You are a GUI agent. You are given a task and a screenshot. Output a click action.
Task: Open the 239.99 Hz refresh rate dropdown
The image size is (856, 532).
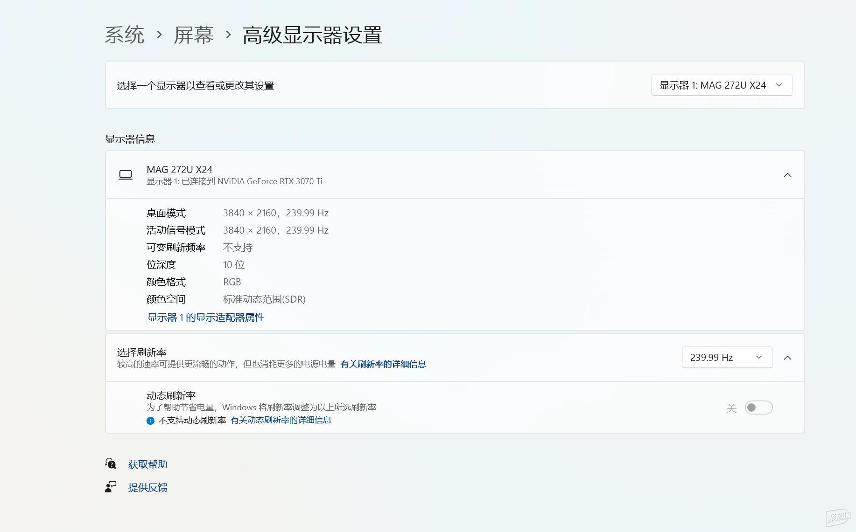pos(727,357)
